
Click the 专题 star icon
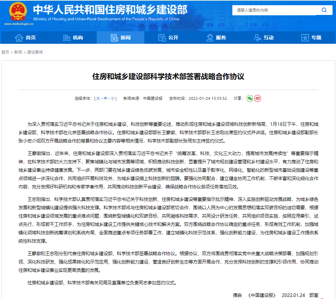click(x=305, y=38)
